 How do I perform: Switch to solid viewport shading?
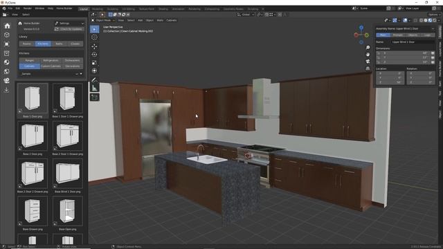(426, 20)
